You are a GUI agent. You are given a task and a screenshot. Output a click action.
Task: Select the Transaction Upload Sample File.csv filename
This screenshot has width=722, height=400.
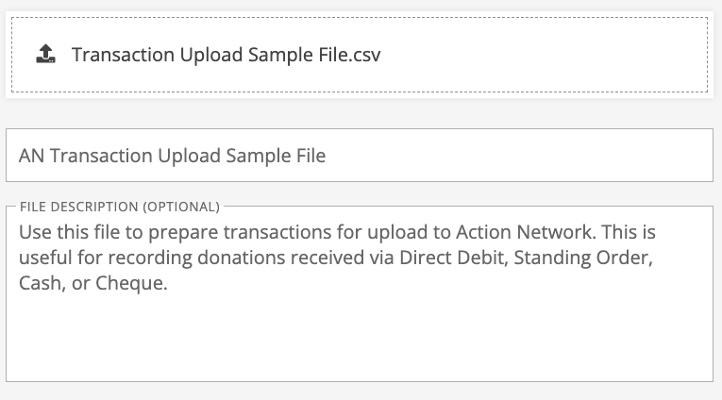(227, 55)
